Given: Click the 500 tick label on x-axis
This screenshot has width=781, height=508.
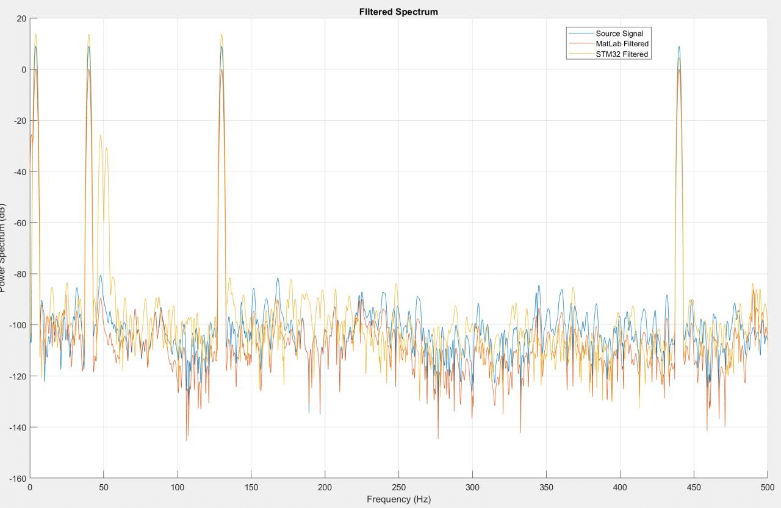Looking at the screenshot, I should 767,488.
